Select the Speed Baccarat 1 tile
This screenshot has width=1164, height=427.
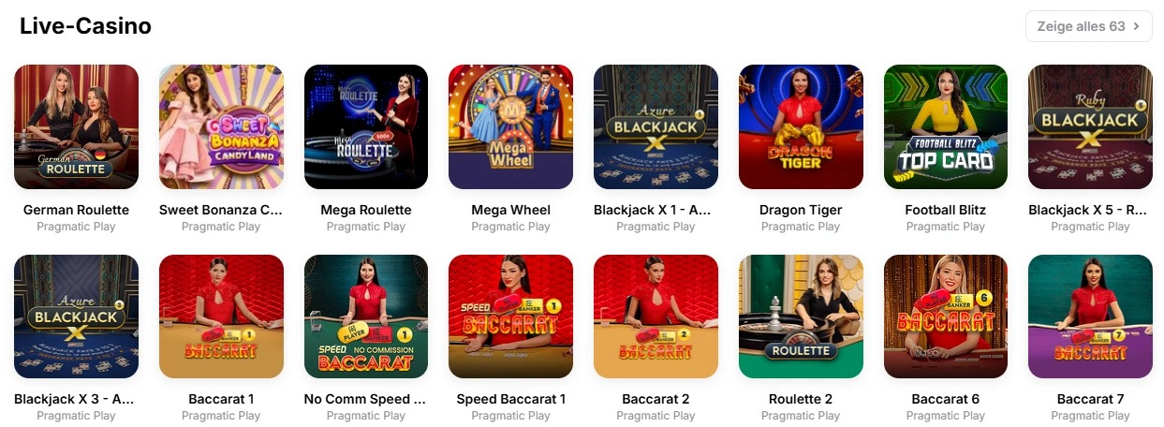(x=511, y=317)
